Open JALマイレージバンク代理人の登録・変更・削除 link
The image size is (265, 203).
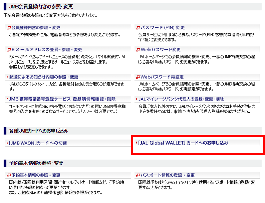tap(181, 99)
